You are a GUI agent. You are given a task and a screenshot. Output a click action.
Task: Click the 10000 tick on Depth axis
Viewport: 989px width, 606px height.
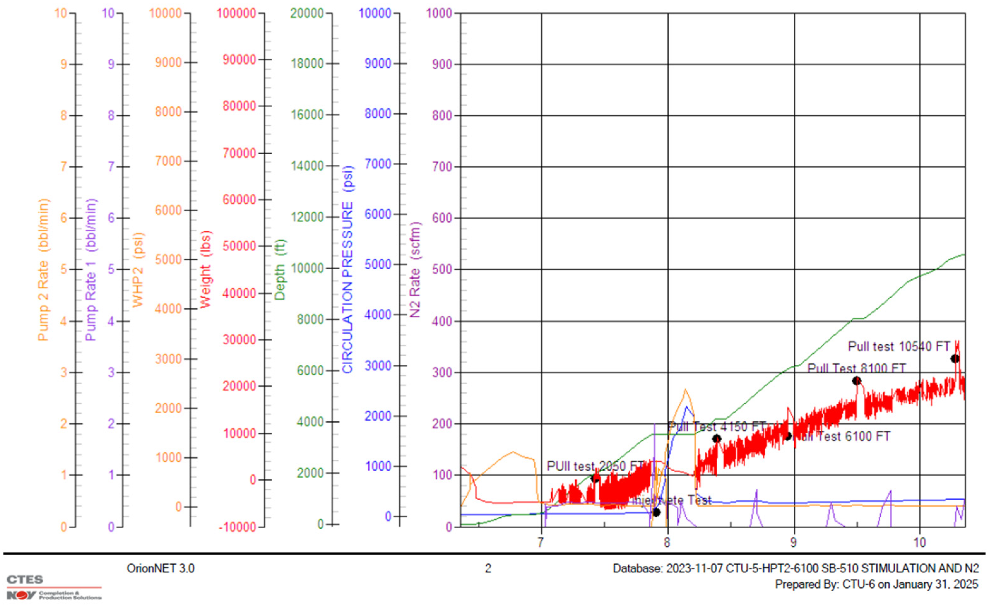[307, 268]
